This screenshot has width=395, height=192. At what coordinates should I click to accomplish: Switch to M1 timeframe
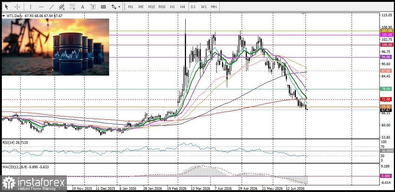tap(131, 7)
